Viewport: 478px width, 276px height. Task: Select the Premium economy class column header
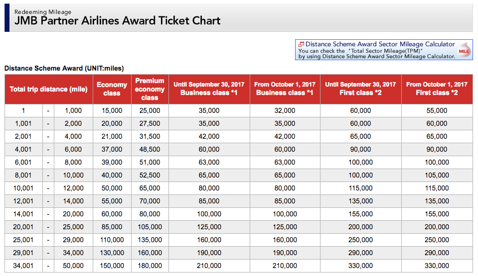(x=150, y=89)
